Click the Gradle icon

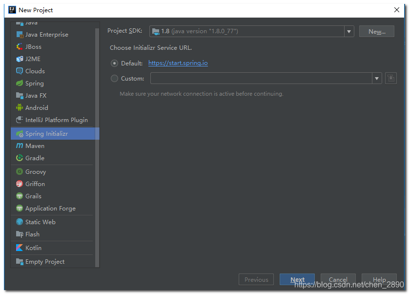(20, 158)
